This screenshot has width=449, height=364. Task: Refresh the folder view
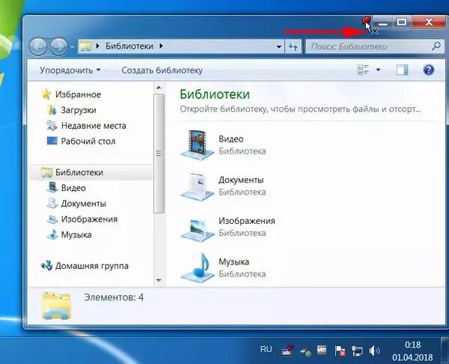293,46
